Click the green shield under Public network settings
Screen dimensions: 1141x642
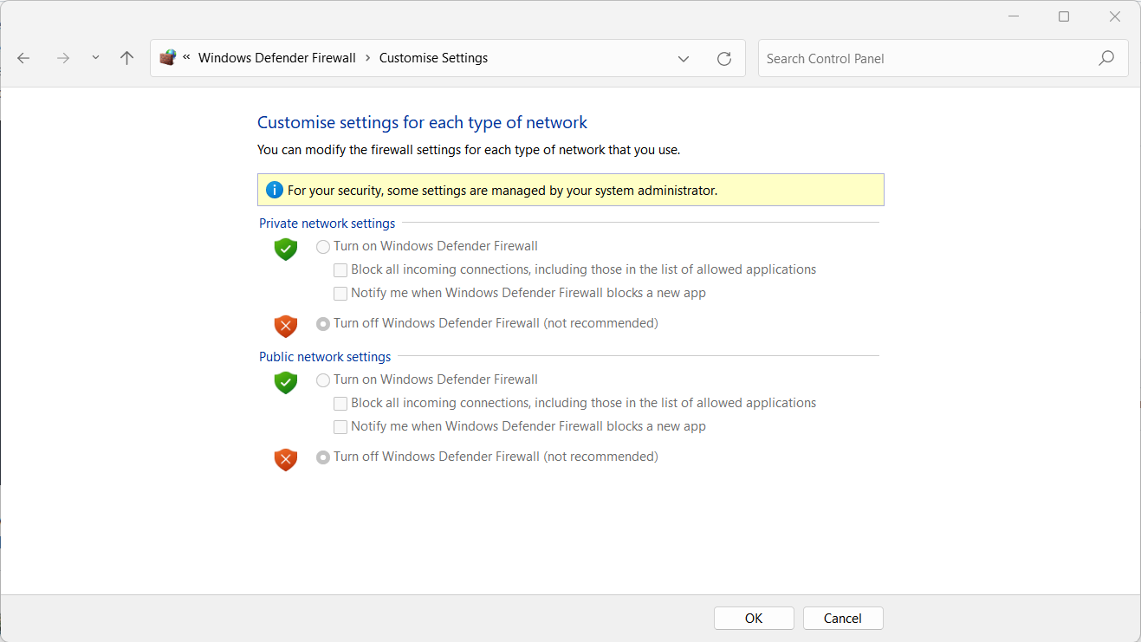[x=285, y=382]
